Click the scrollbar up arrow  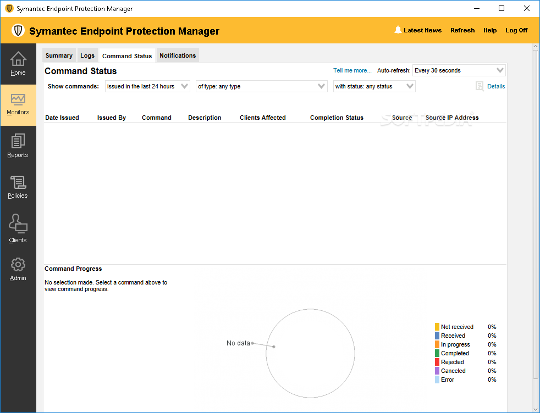pos(536,47)
